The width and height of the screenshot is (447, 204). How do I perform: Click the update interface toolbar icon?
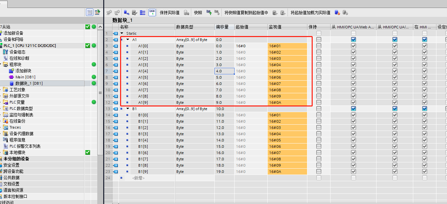coord(134,13)
